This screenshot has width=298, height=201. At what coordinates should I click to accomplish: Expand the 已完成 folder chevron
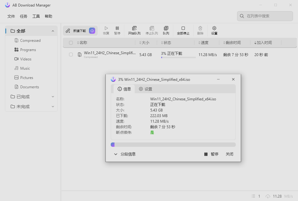[x=53, y=97]
